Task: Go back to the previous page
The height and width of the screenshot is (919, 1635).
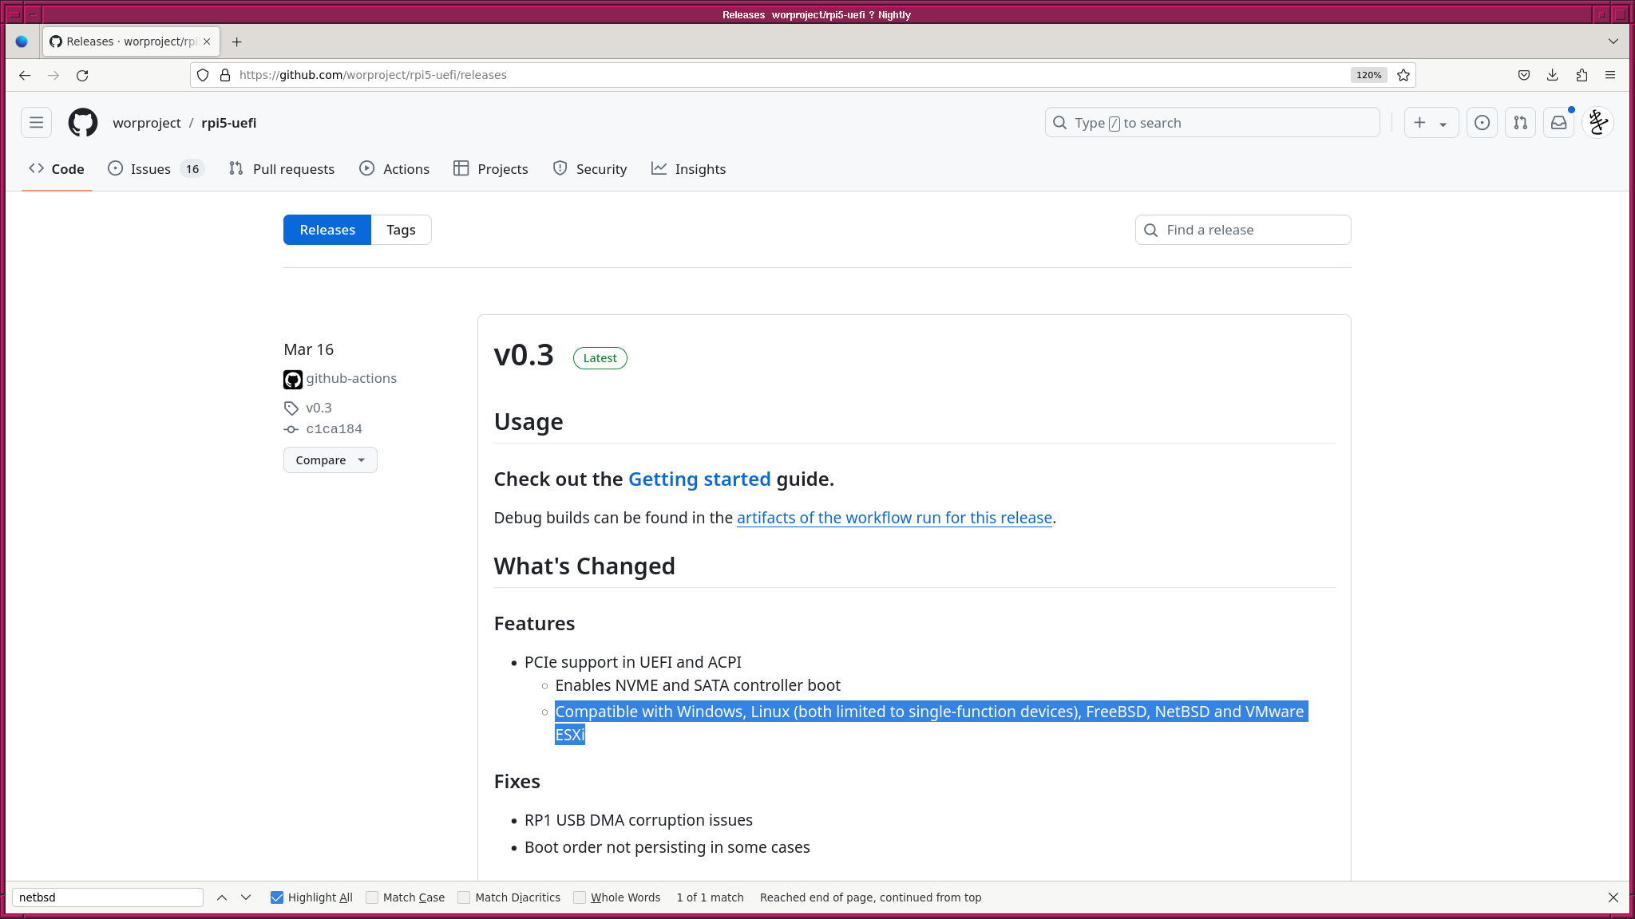Action: tap(25, 75)
